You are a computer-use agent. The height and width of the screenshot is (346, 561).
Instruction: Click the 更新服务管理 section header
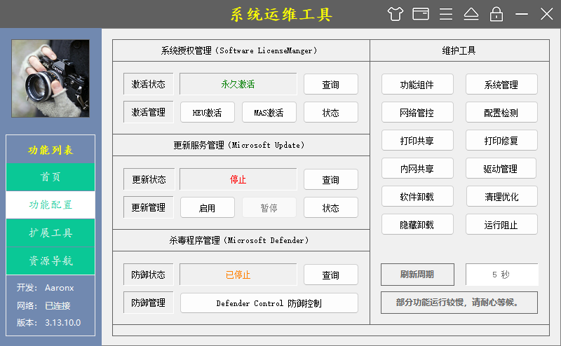point(241,145)
